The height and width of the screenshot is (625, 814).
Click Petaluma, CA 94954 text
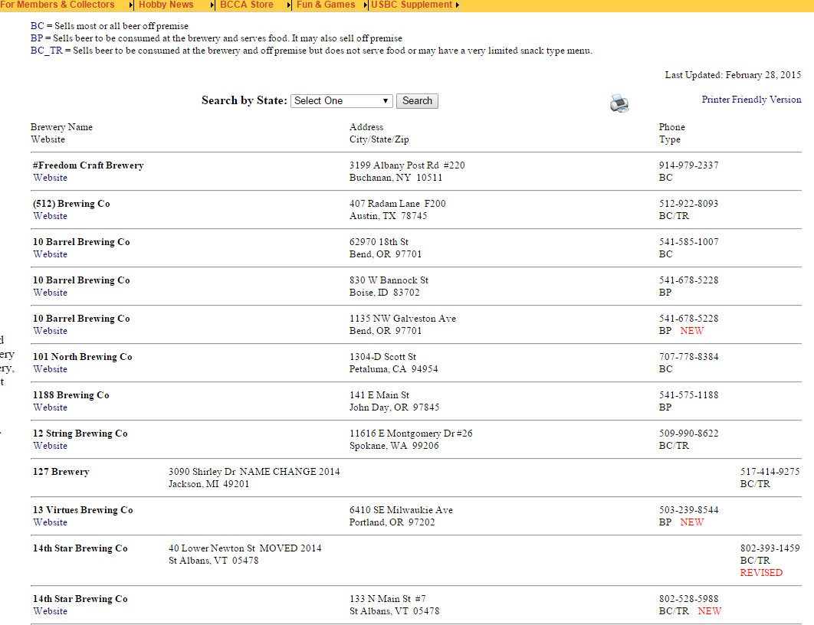click(393, 369)
